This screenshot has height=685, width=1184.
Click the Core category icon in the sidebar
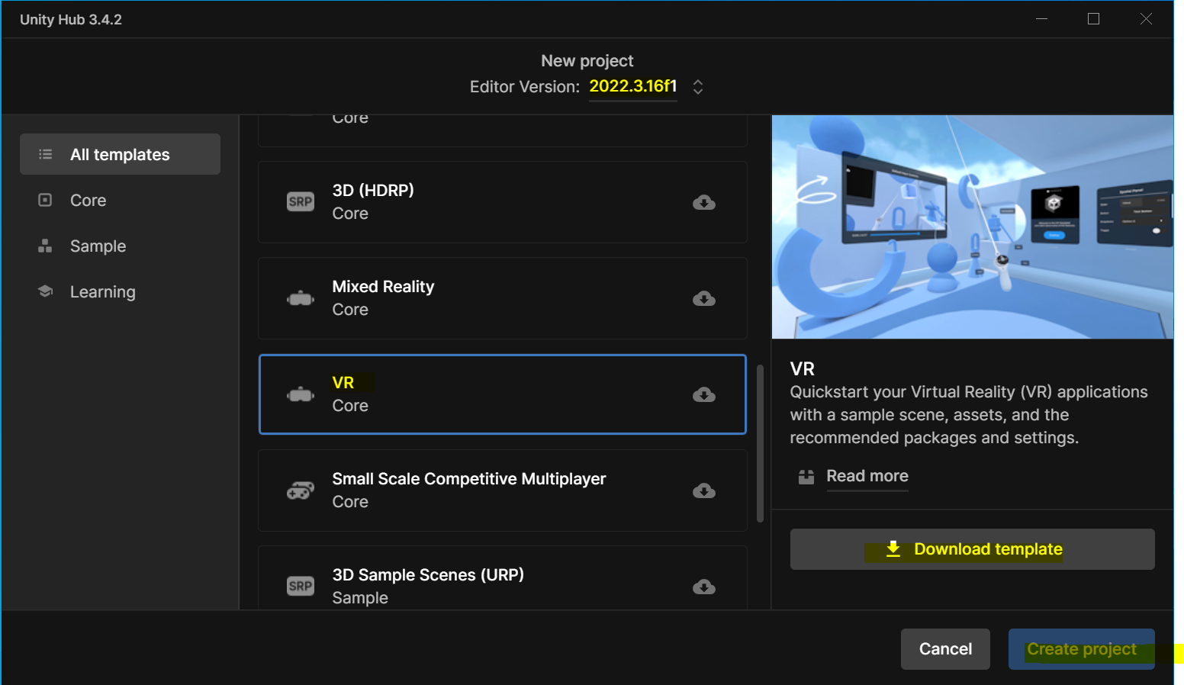pyautogui.click(x=45, y=200)
